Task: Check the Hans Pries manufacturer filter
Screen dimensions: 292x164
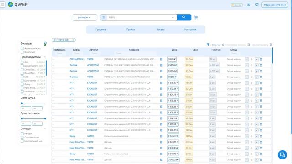Action: 22,88
